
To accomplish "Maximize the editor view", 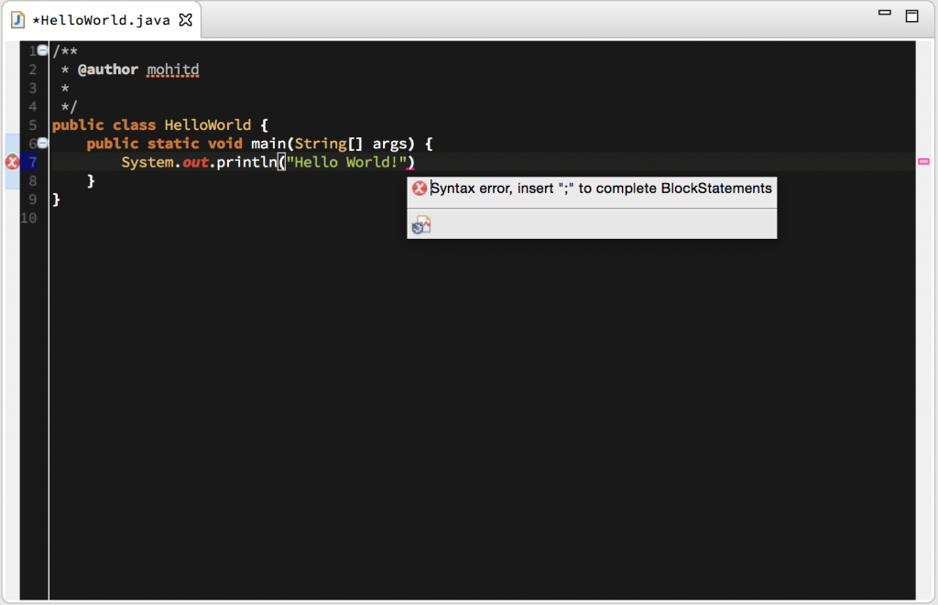I will pos(911,16).
